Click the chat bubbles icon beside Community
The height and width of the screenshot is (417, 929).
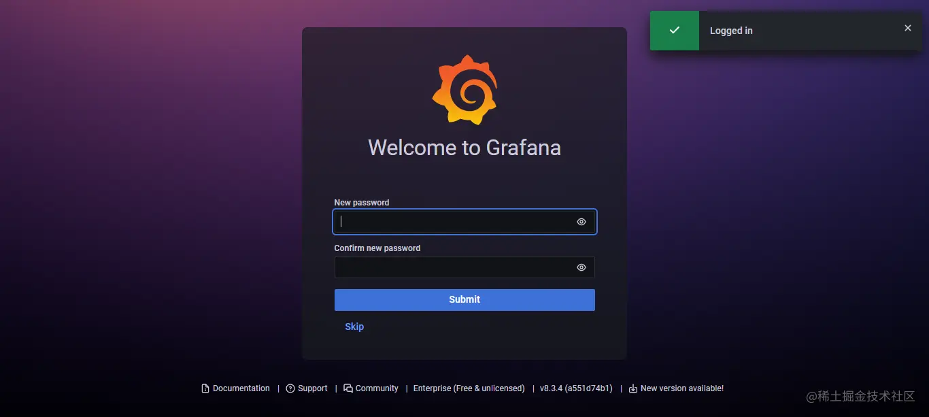click(348, 388)
